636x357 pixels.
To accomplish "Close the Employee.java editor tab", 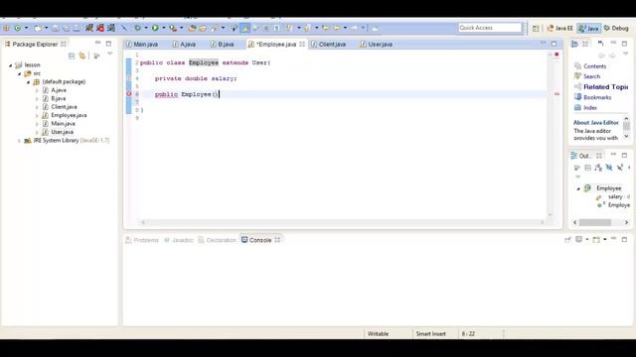I will [302, 44].
